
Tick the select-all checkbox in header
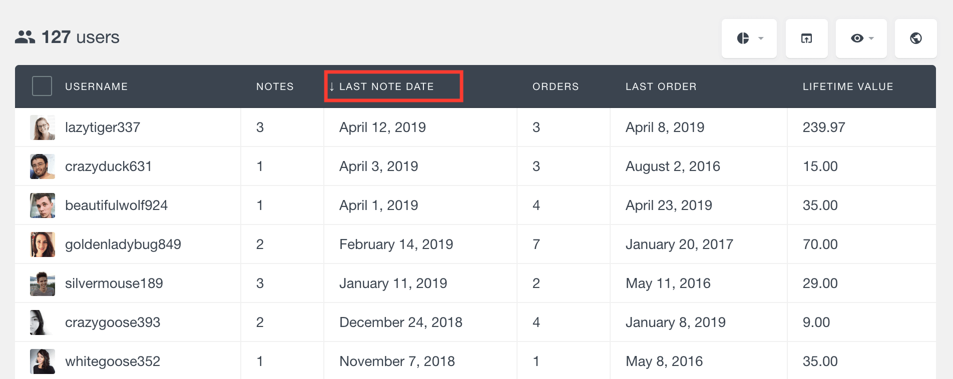(42, 86)
